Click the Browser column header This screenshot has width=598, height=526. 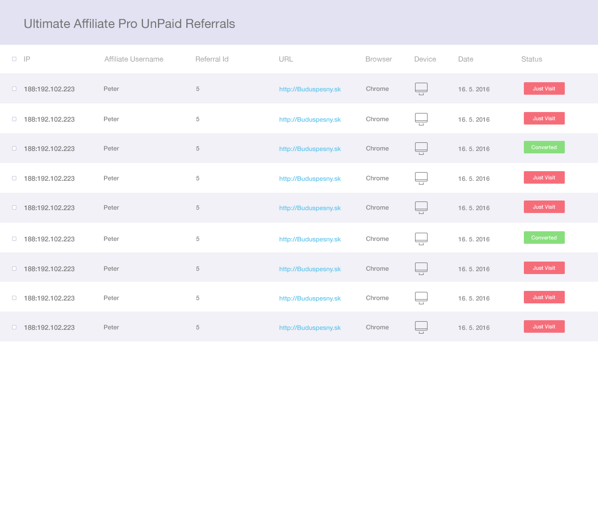coord(378,59)
